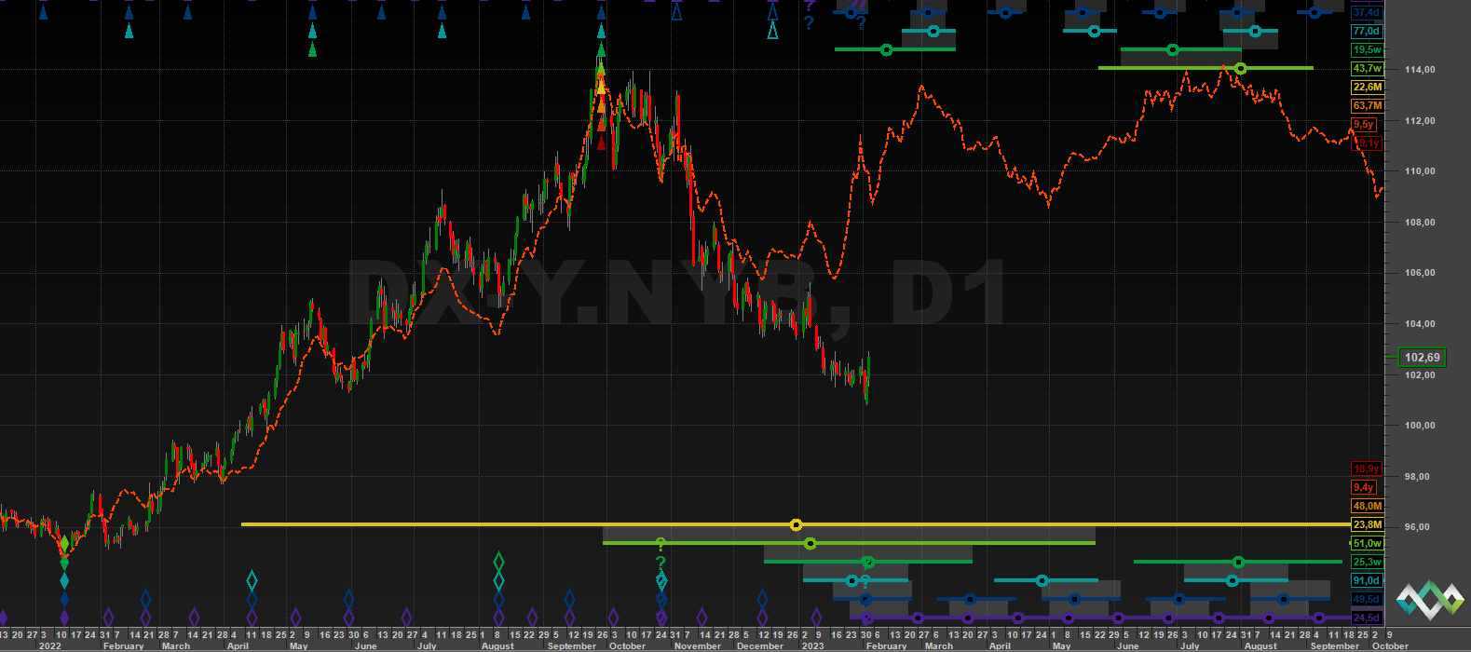Select the 77,0d peak circle near August
The width and height of the screenshot is (1471, 652).
coord(1255,31)
